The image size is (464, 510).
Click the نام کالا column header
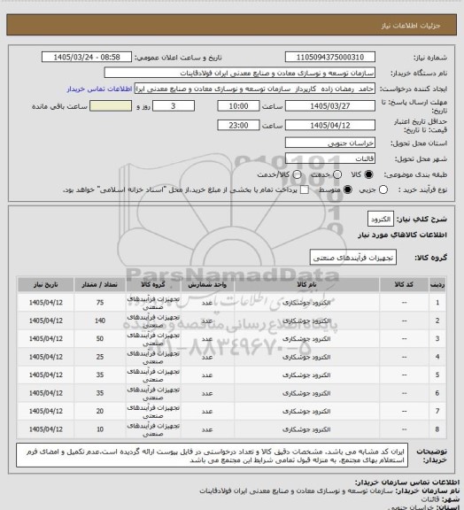[306, 284]
